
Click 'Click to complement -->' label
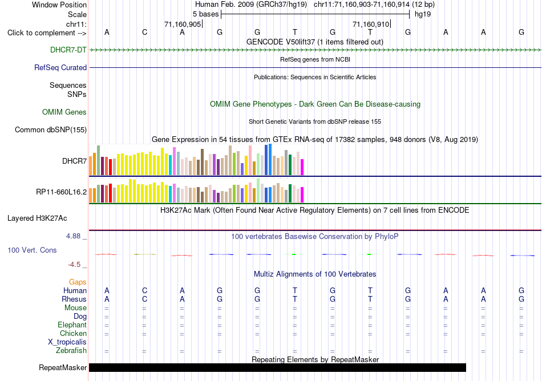tap(47, 33)
